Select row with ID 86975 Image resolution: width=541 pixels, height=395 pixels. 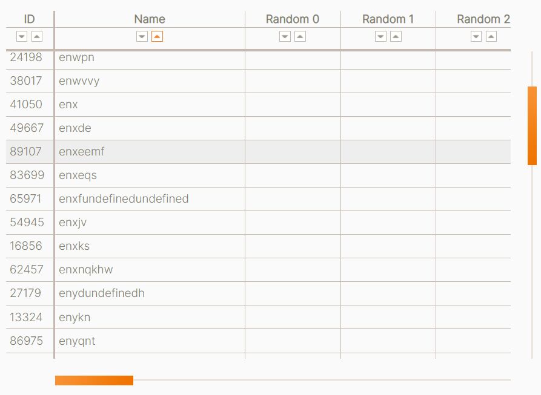click(258, 341)
